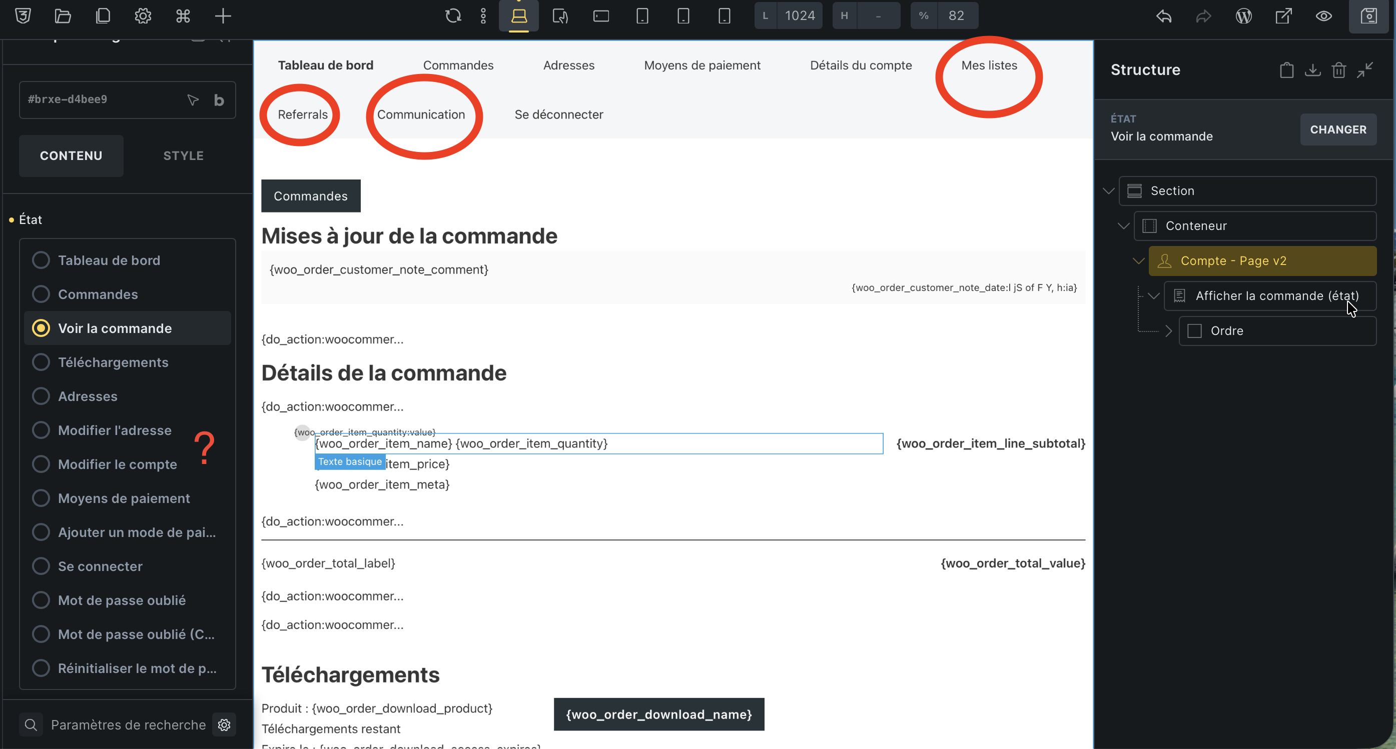Click the redo arrow icon
Image resolution: width=1396 pixels, height=749 pixels.
click(x=1204, y=15)
